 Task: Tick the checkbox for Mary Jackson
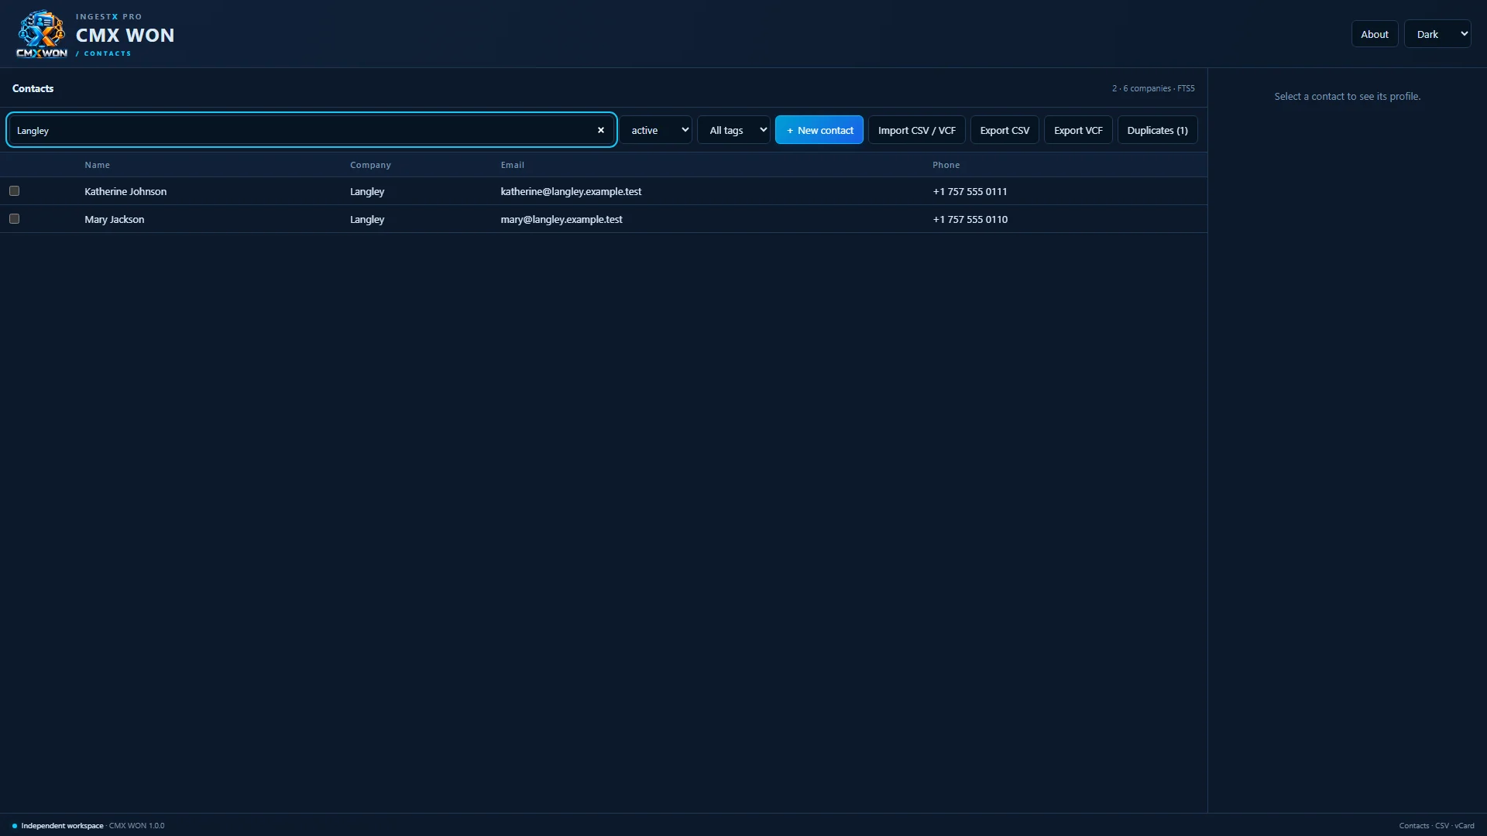point(14,219)
